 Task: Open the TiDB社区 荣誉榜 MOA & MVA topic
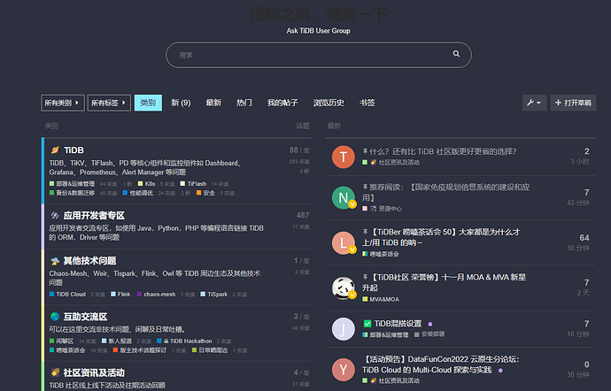(x=445, y=282)
